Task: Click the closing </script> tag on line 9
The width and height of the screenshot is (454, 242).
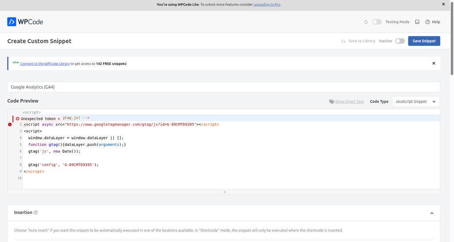Action: 34,172
